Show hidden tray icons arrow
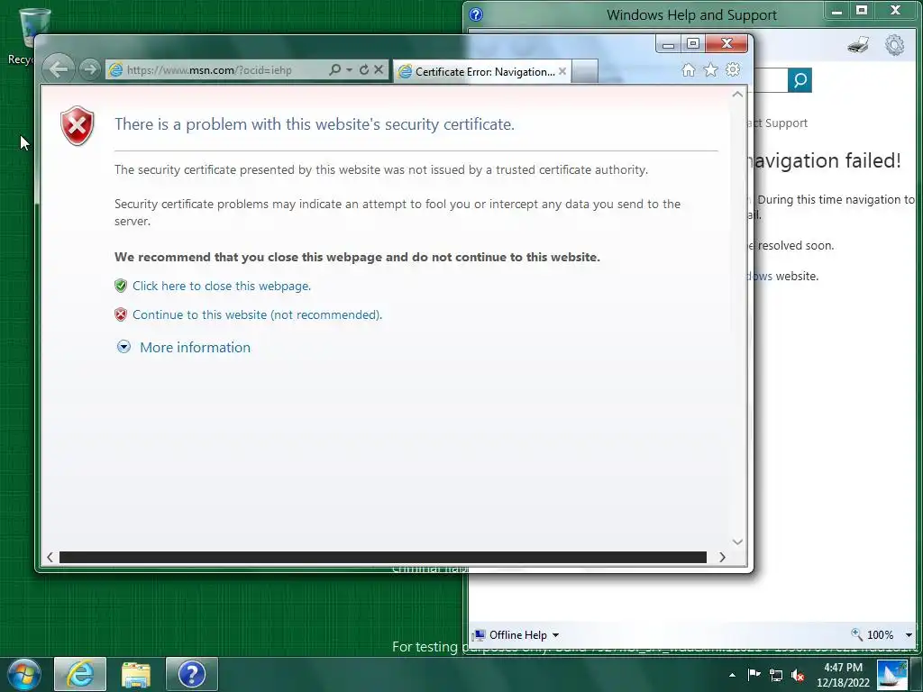Screen dimensions: 923x692 coord(732,675)
